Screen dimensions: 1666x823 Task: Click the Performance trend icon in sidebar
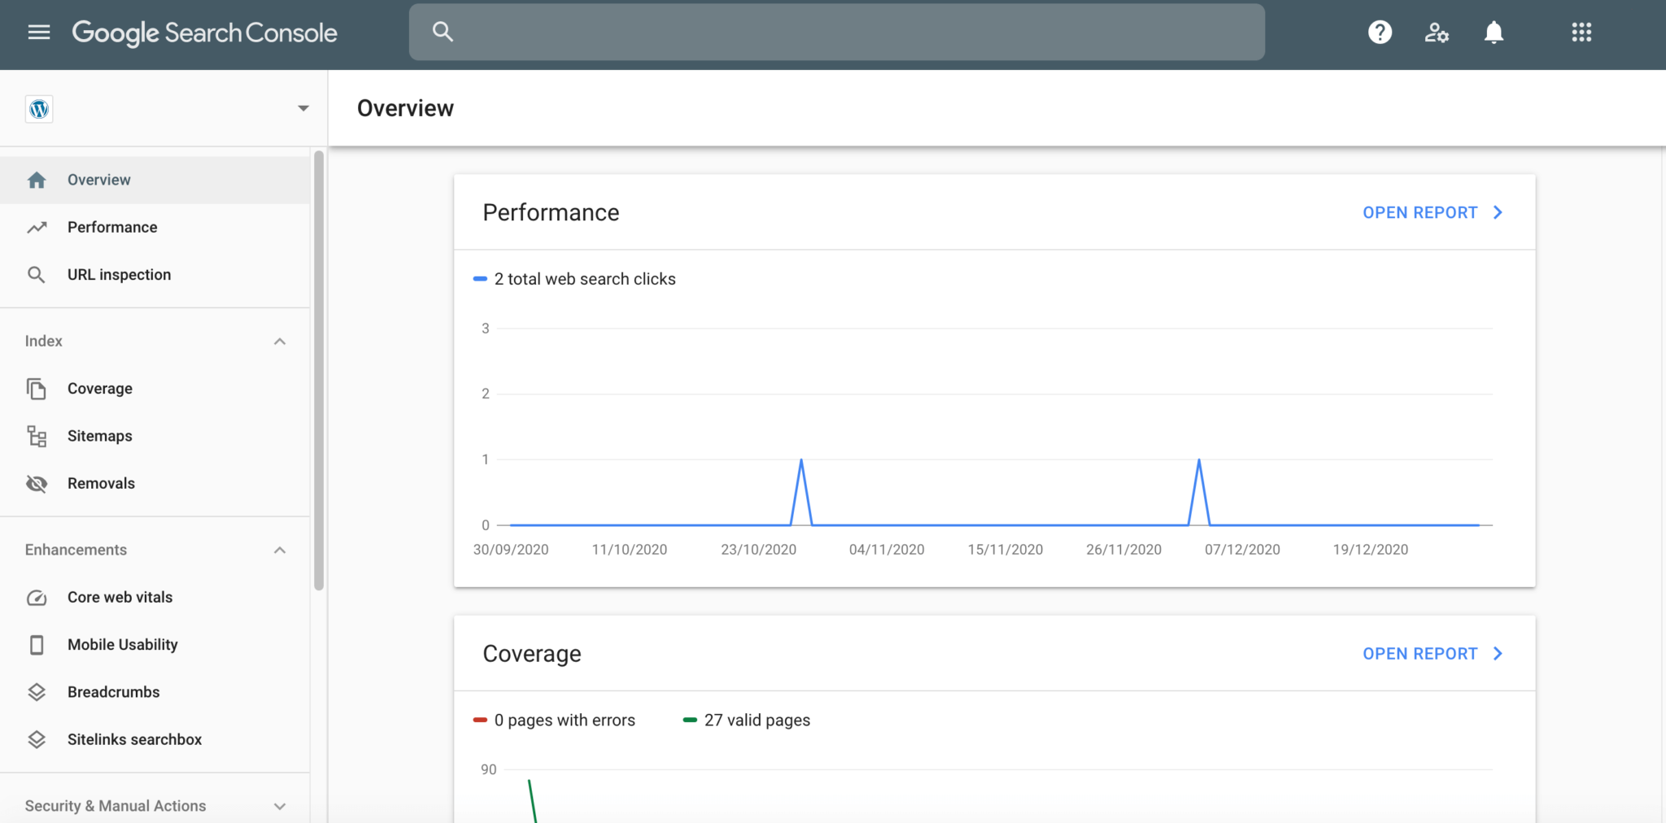click(37, 227)
